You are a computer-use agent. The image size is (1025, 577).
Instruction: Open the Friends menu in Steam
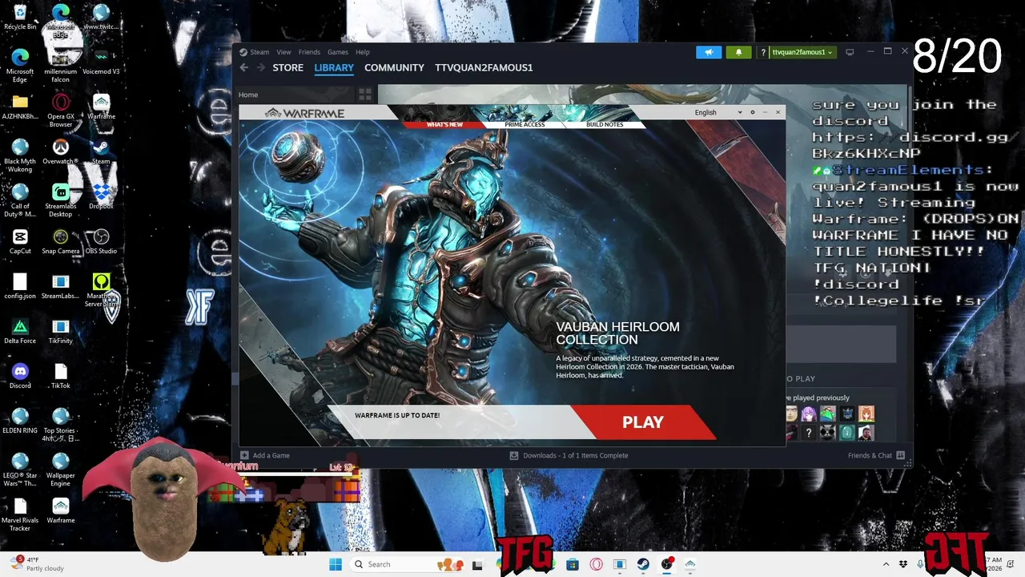(309, 52)
